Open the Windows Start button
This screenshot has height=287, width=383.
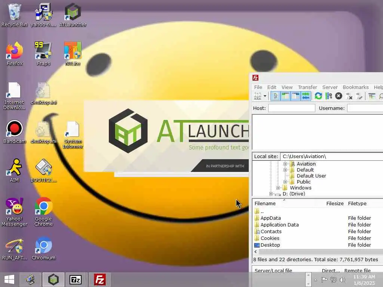[9, 280]
